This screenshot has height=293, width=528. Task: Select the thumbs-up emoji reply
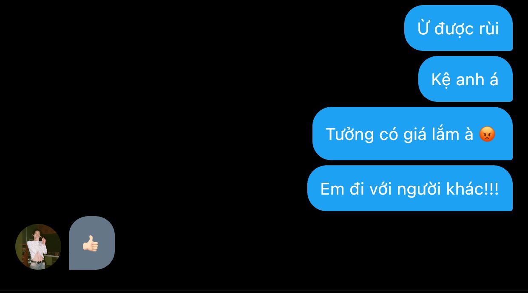pos(90,244)
